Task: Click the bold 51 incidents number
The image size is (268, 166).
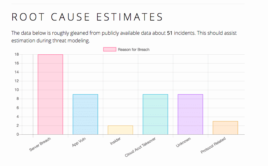Action: click(x=170, y=33)
